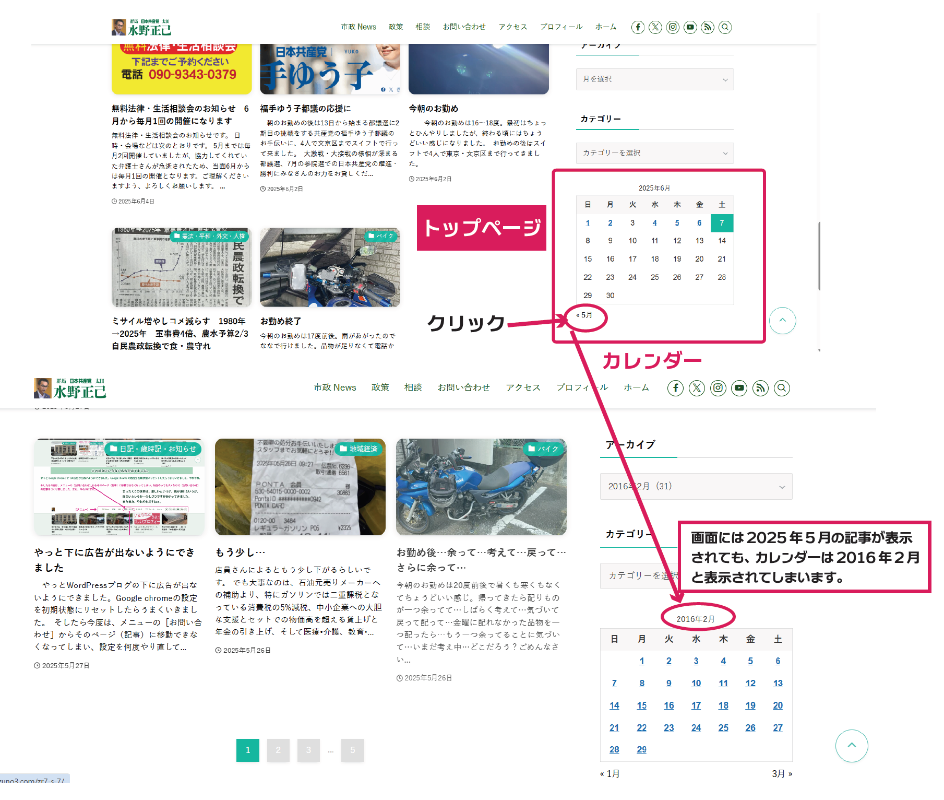Open blue motorcycle article thumbnail
Image resolution: width=944 pixels, height=800 pixels.
point(481,487)
